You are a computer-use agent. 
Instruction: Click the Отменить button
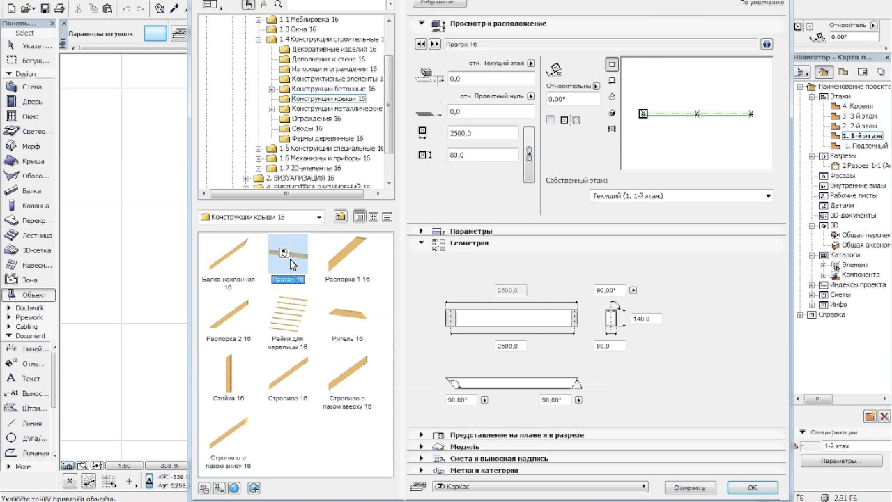[x=689, y=487]
